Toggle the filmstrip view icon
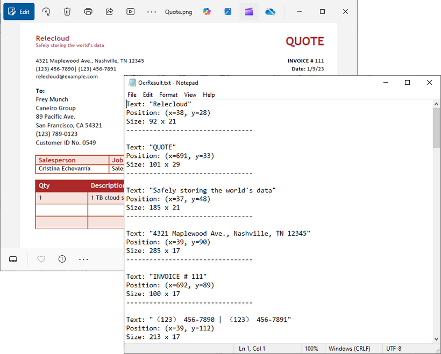Screen dimensions: 441x354 (x=13, y=259)
